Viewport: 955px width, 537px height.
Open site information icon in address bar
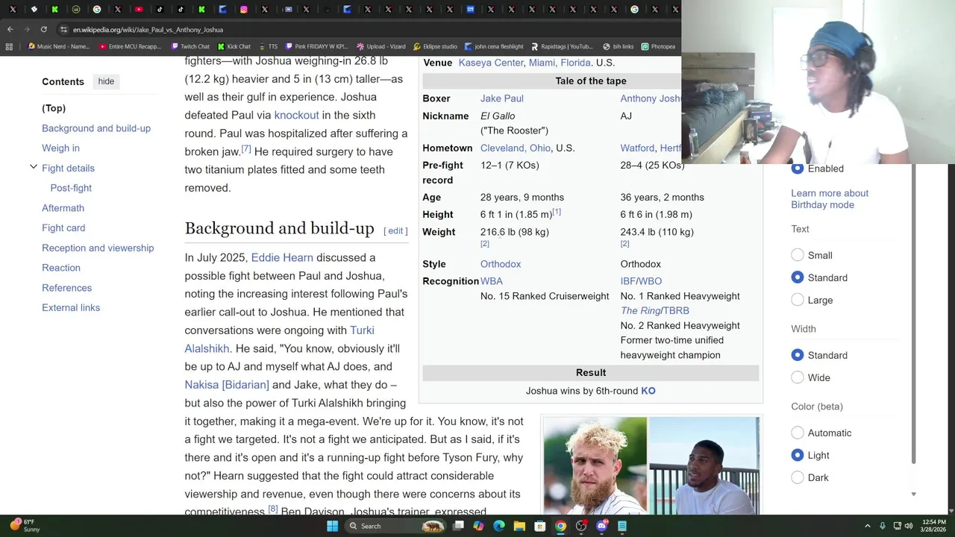[63, 30]
